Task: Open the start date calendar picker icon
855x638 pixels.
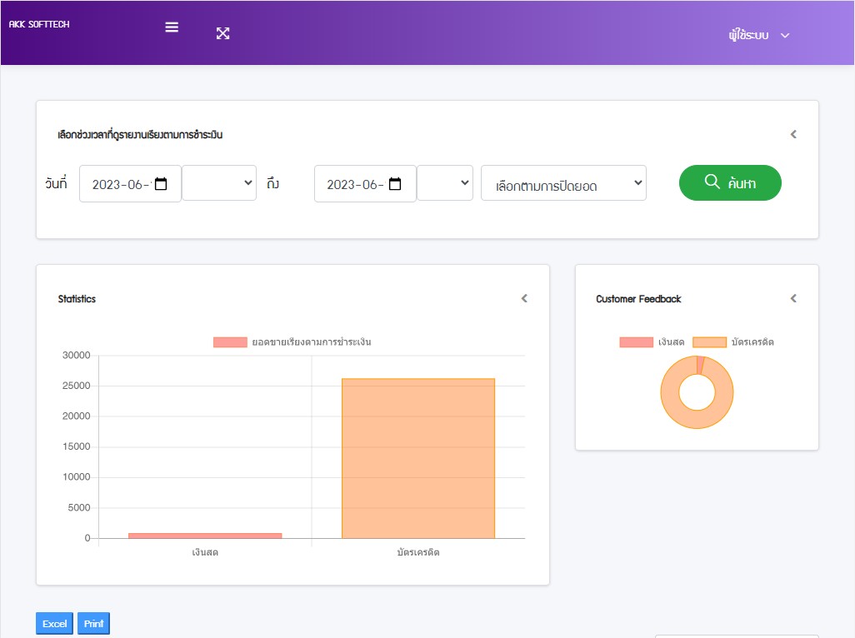Action: 162,184
